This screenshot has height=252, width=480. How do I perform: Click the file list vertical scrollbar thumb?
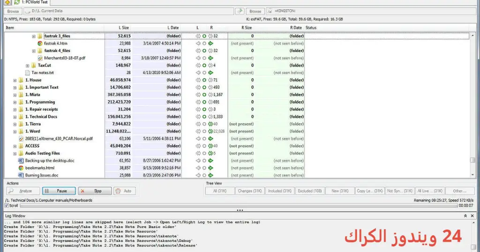[x=472, y=160]
